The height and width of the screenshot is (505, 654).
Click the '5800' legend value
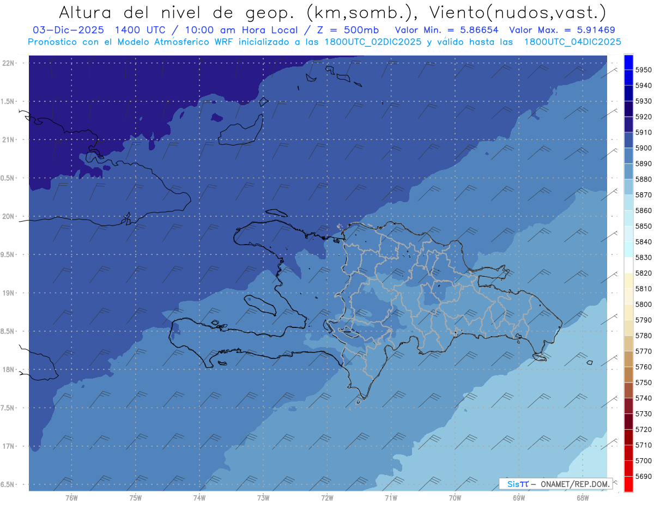point(643,305)
